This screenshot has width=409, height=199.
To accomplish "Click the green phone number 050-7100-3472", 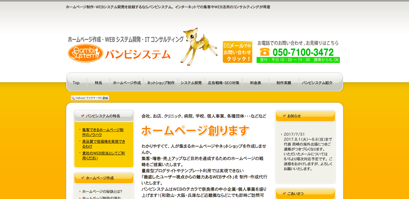I will (303, 52).
